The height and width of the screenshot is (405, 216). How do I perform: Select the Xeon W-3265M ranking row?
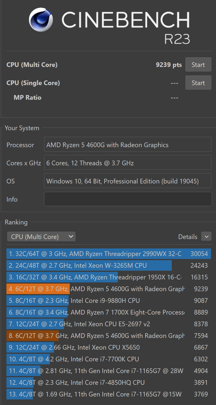click(108, 265)
